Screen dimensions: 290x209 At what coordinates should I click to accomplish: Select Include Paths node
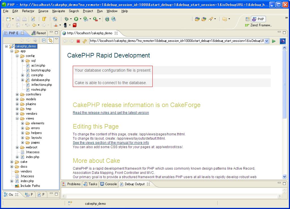pyautogui.click(x=30, y=186)
